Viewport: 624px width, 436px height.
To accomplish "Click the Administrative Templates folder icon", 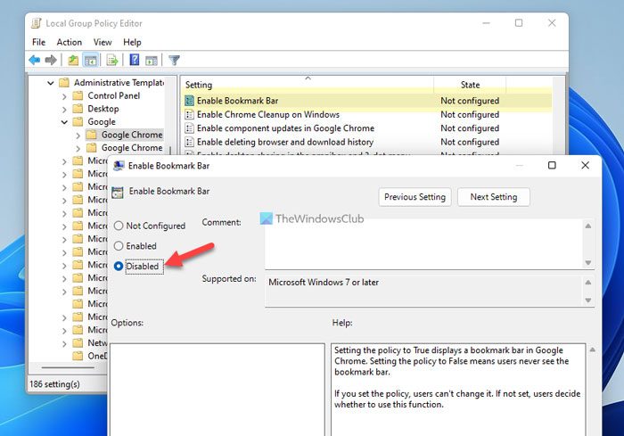I will click(64, 83).
